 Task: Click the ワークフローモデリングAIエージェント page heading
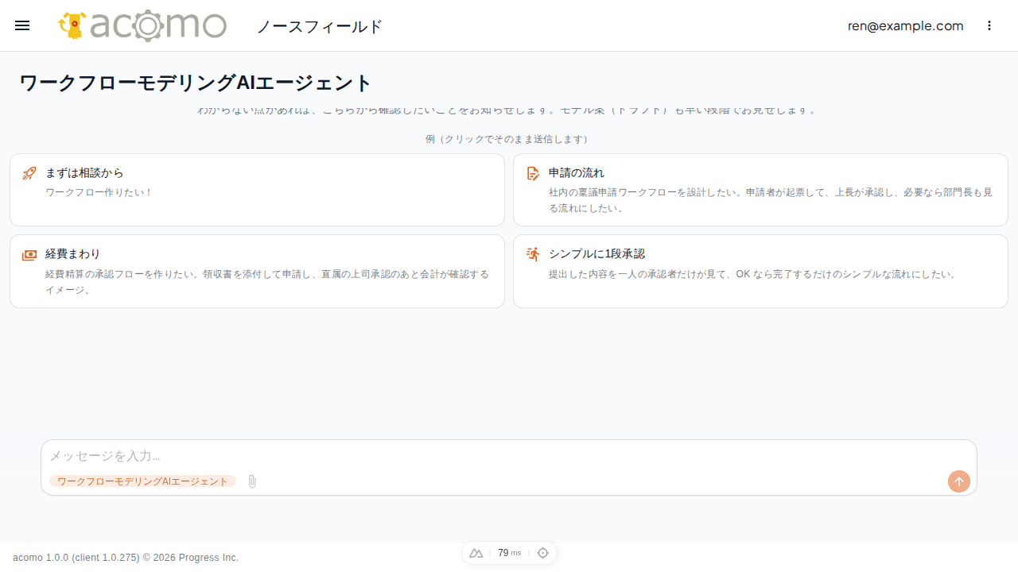[x=196, y=83]
